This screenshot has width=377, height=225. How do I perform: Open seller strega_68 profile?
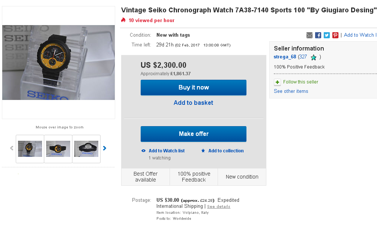(285, 57)
